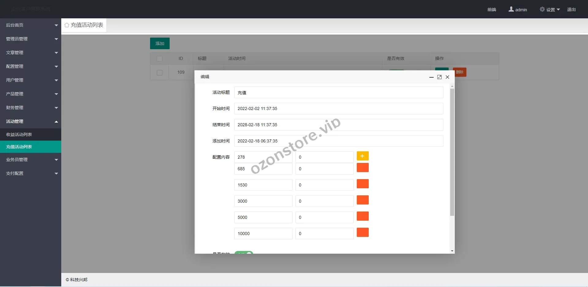Click 退出 to log out
This screenshot has height=287, width=588.
571,9
